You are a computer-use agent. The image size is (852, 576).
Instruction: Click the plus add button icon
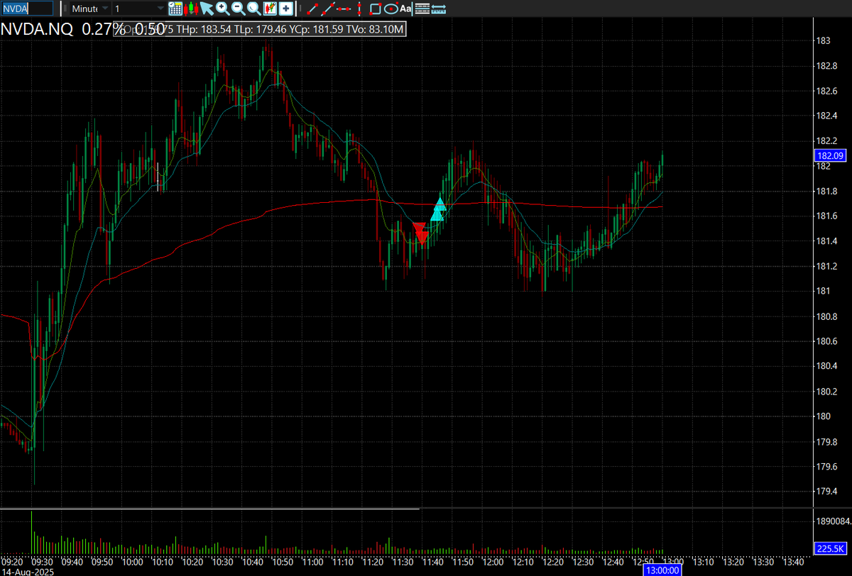coord(285,9)
